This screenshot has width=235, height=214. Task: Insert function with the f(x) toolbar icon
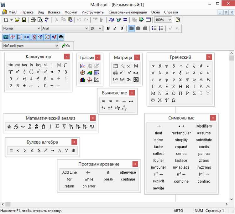click(112, 20)
